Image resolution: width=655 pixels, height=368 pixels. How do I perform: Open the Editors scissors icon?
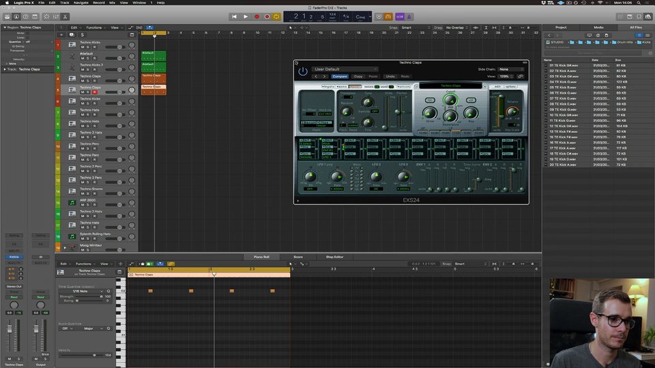click(x=65, y=16)
